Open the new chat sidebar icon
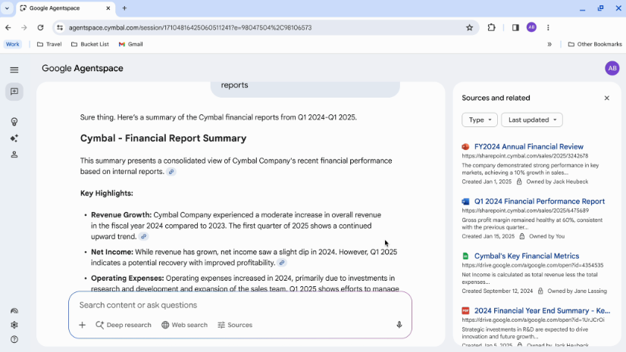 pos(14,92)
